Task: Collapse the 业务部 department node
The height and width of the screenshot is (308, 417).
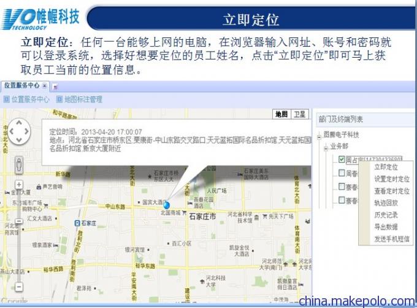Action: pyautogui.click(x=326, y=148)
